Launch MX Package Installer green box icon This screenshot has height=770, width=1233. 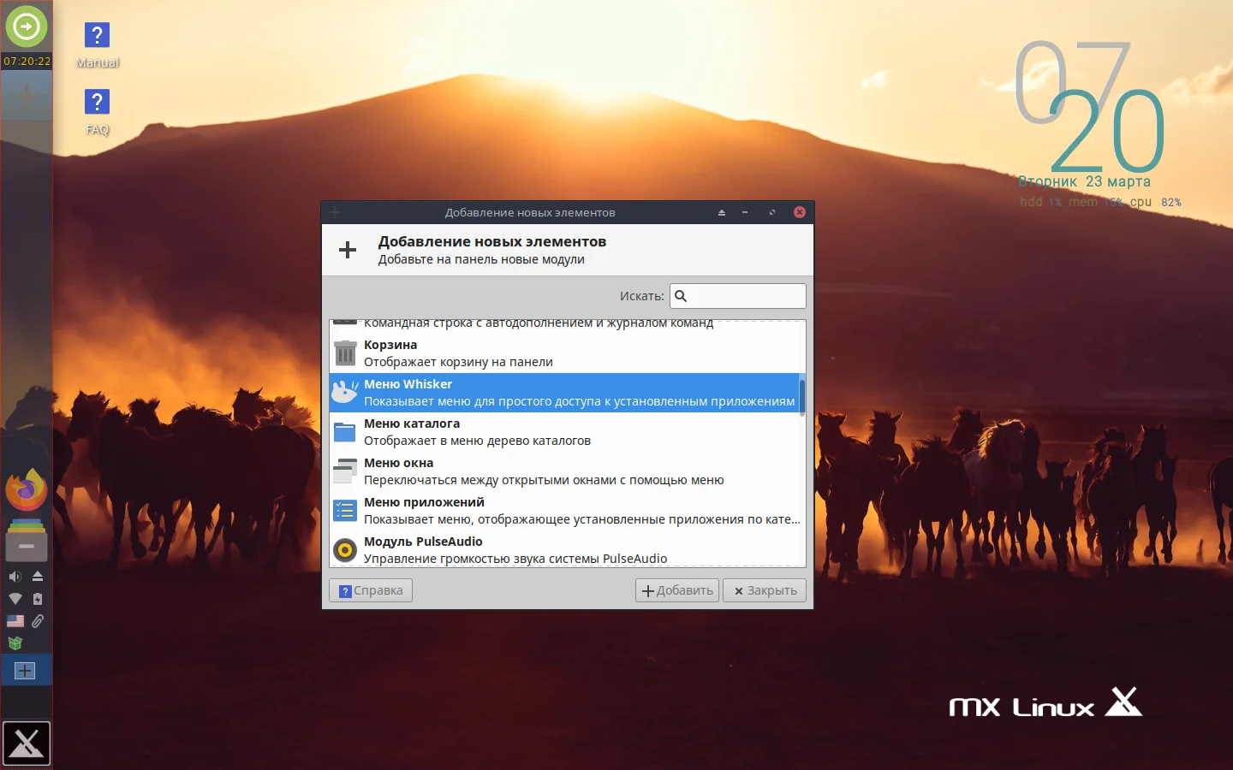[15, 643]
